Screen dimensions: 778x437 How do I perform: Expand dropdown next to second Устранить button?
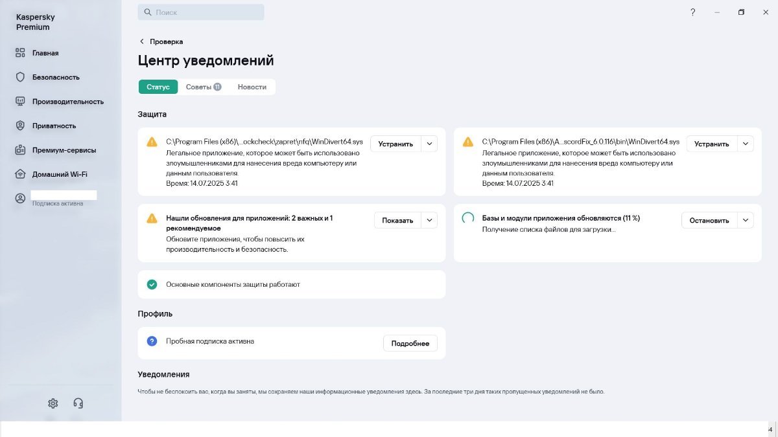(746, 144)
